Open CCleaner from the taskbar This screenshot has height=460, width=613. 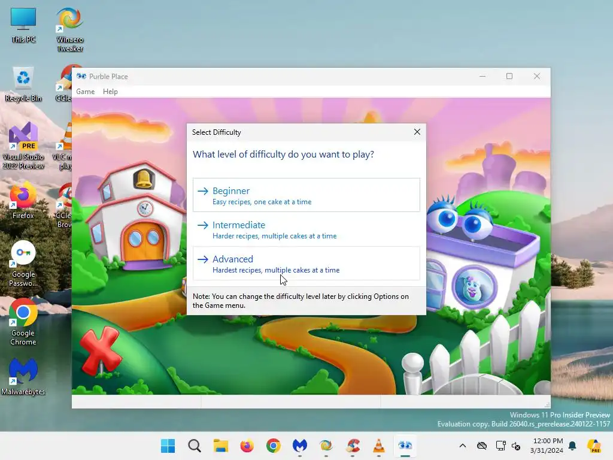[352, 446]
